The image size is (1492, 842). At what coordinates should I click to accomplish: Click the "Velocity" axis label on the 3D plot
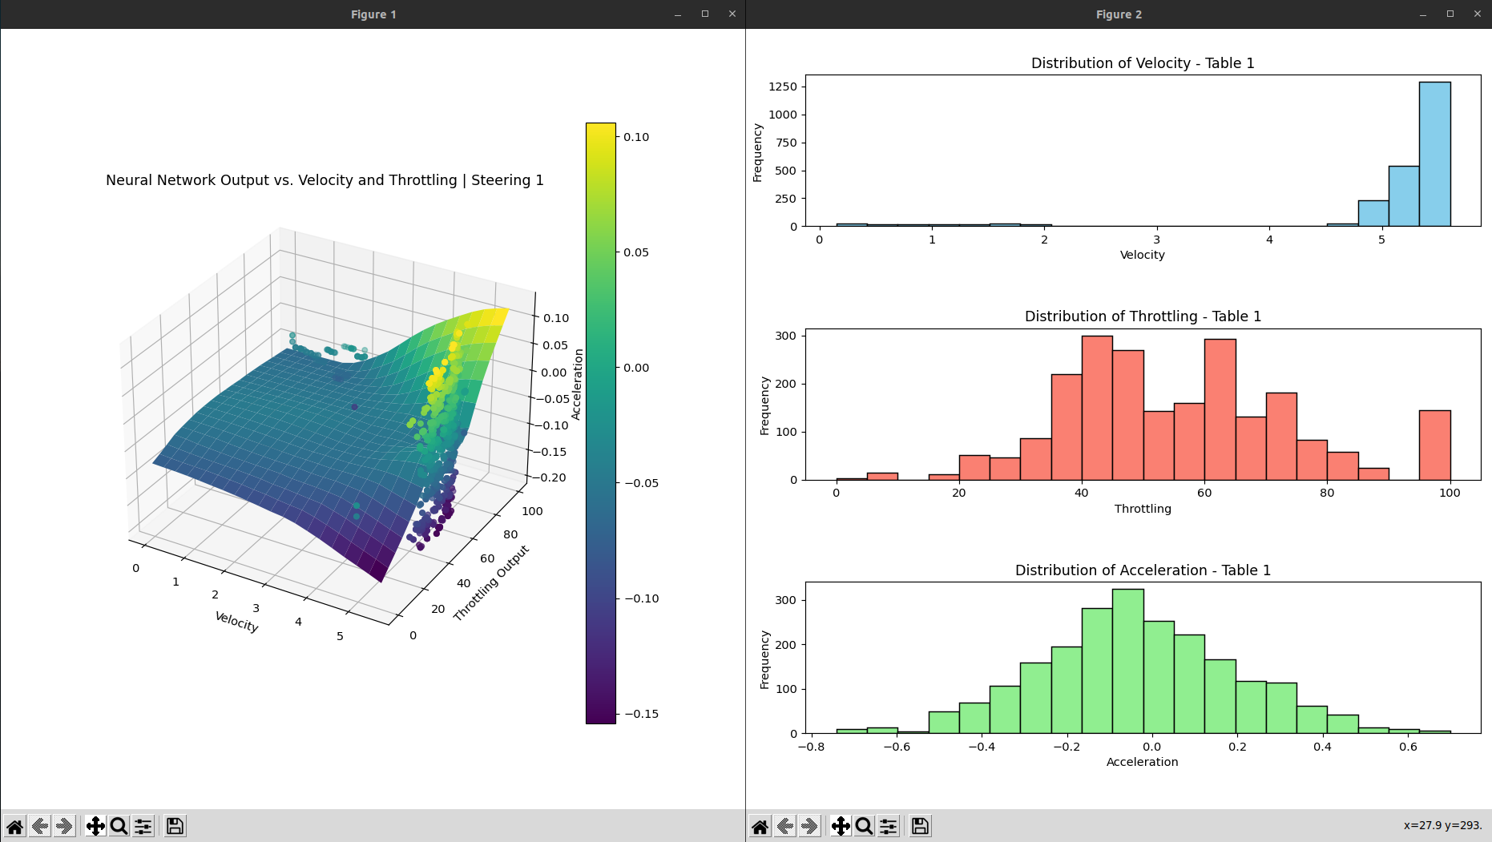[x=236, y=622]
